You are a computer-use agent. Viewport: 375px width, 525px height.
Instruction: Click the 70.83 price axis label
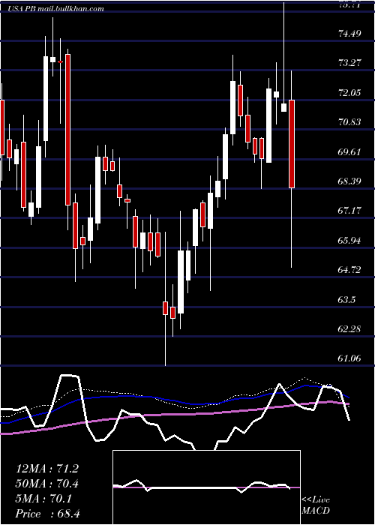pyautogui.click(x=349, y=121)
